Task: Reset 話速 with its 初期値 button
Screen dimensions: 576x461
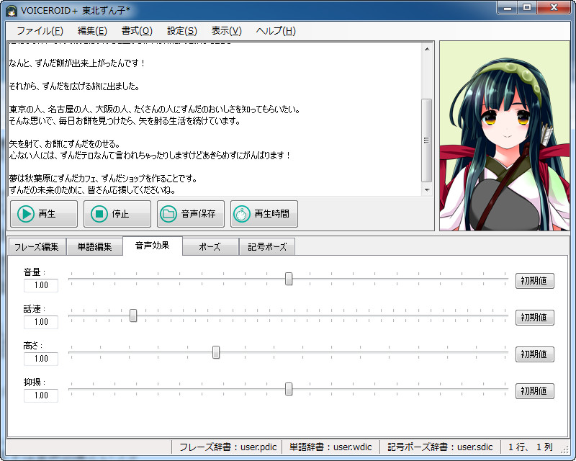Action: (x=534, y=318)
